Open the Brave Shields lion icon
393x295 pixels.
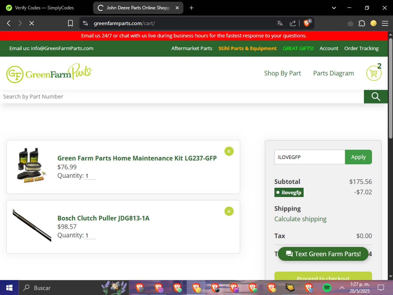coord(307,23)
